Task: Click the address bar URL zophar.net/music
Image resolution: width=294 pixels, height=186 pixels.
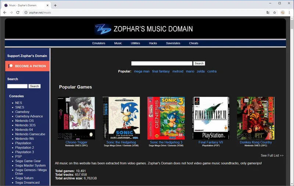Action: click(x=40, y=12)
